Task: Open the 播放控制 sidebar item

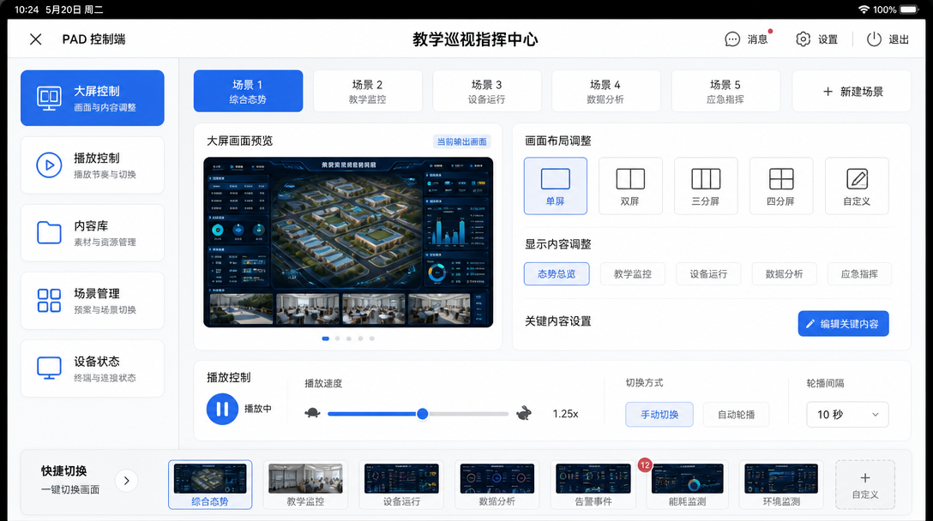Action: tap(93, 165)
